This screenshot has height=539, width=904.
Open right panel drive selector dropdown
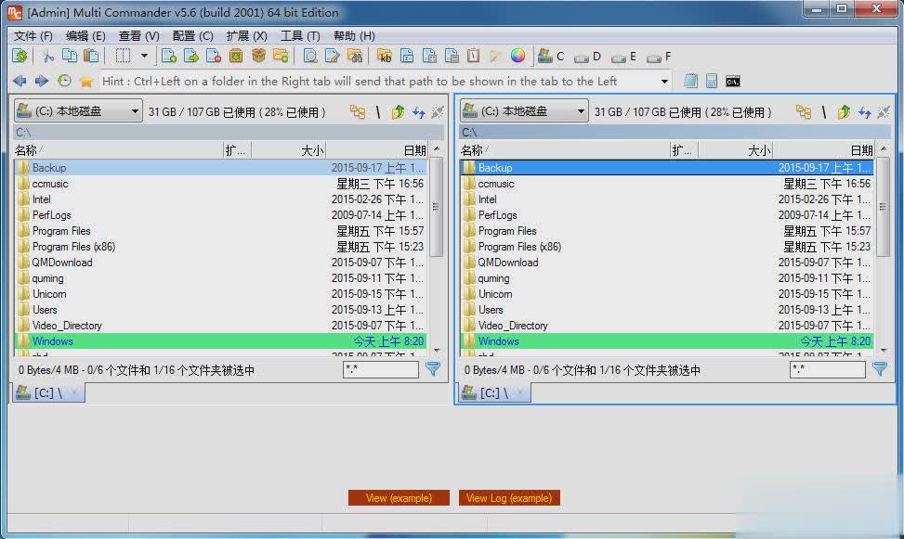tap(524, 111)
